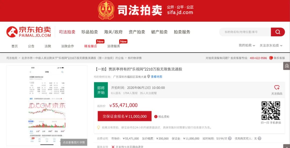Click the heart icon to follow auction item
The width and height of the screenshot is (290, 148).
coord(277,87)
